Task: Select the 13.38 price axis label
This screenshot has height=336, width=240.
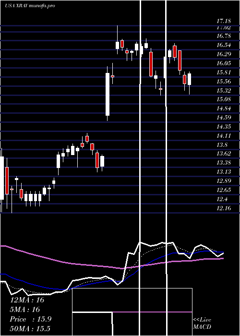Action: (224, 163)
